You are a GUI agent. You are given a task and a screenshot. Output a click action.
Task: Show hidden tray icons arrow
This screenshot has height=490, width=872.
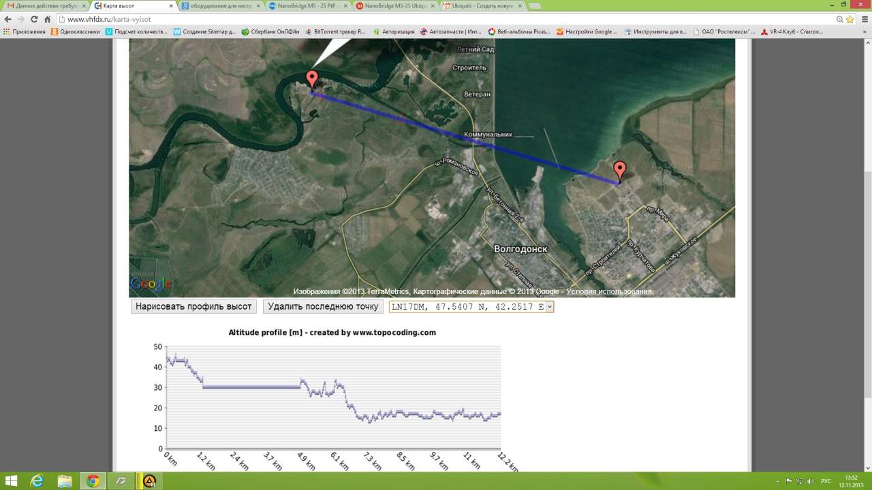tap(777, 481)
